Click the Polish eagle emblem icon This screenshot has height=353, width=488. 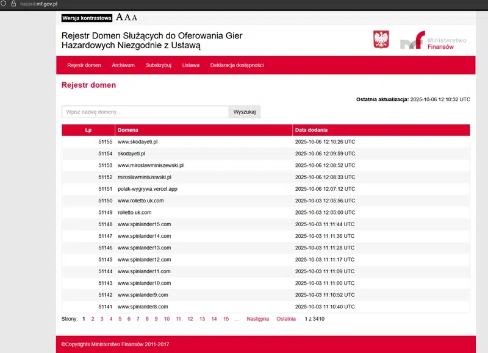point(381,39)
